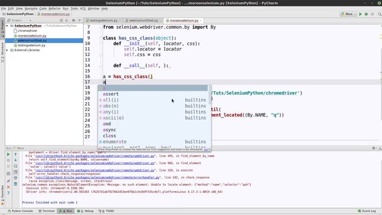Viewport: 382px width, 215px height.
Task: Run the More configuration with green play icon
Action: click(x=361, y=14)
